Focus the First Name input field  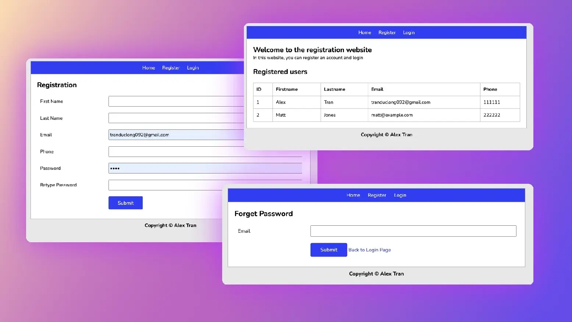[x=176, y=101]
